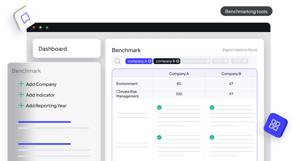297x161 pixels.
Task: Remove the environment filter chip
Action: pyautogui.click(x=208, y=61)
